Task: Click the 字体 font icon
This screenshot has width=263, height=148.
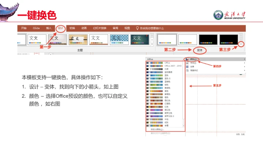Action: [x=187, y=63]
